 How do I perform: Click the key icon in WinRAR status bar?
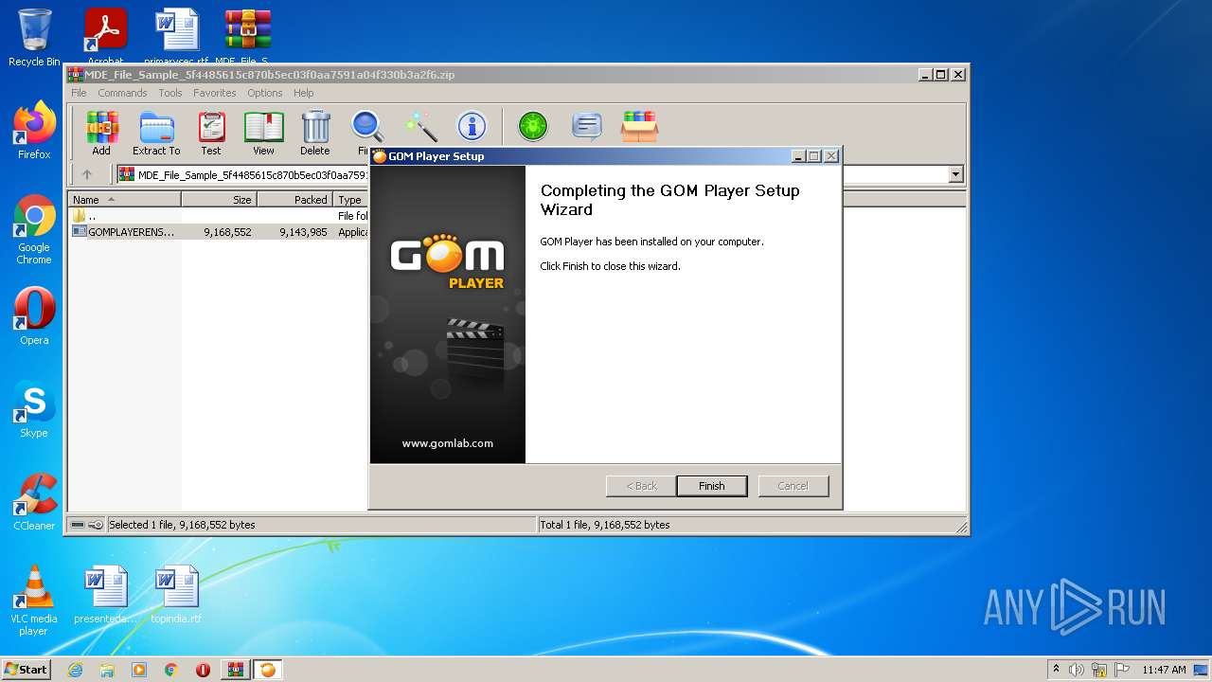click(96, 525)
